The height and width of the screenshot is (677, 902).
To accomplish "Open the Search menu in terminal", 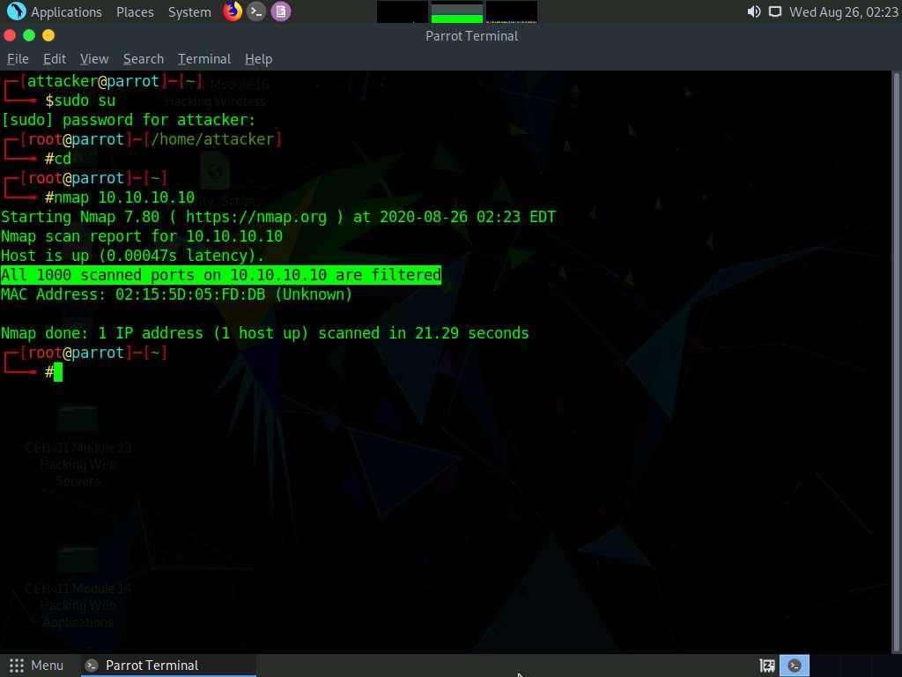I will pos(144,59).
